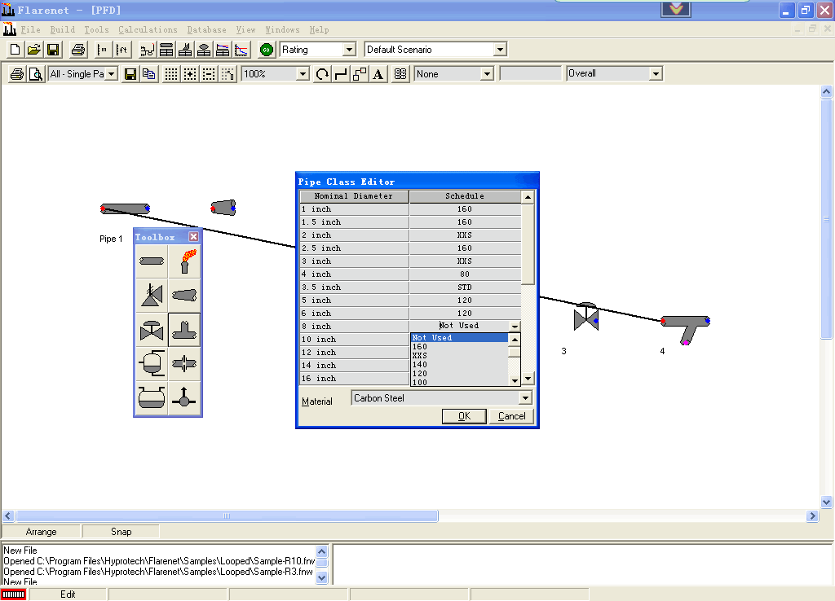The width and height of the screenshot is (835, 601).
Task: Select the Horizontal Separator tool in Toolbox
Action: 152,397
